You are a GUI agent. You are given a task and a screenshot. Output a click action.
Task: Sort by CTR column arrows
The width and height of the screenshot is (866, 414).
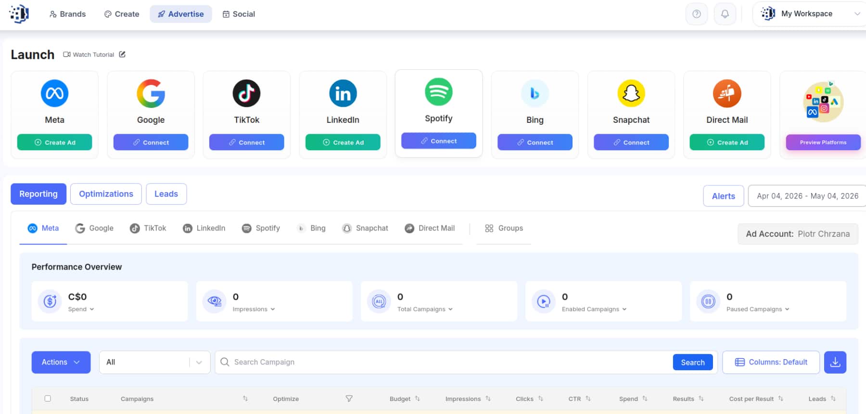[x=588, y=399]
